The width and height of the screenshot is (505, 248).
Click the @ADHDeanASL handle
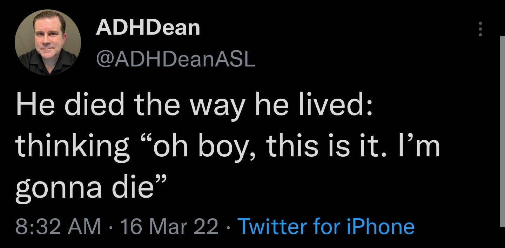click(x=175, y=60)
